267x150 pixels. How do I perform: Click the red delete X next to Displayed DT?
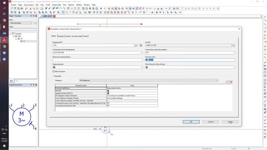(141, 45)
